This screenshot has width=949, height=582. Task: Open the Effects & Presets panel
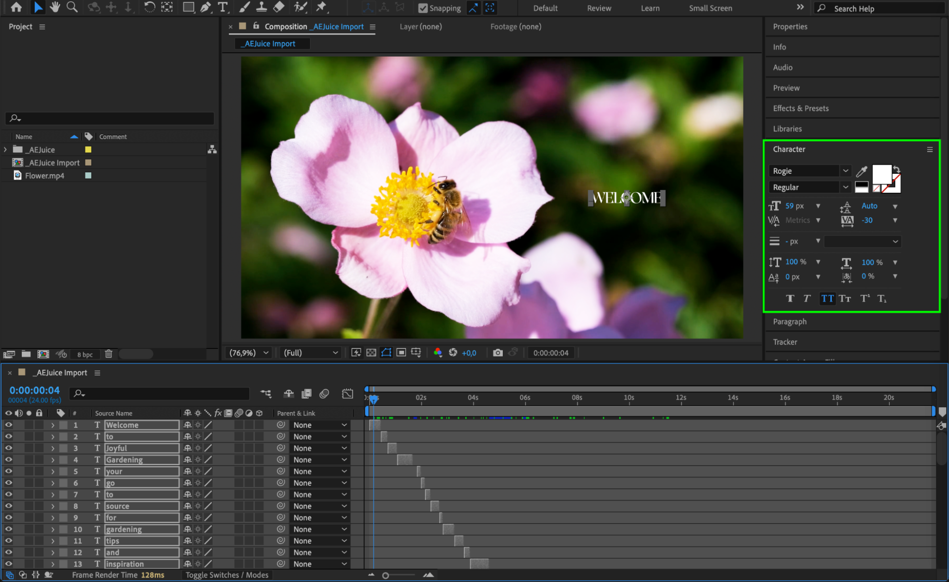pos(800,108)
